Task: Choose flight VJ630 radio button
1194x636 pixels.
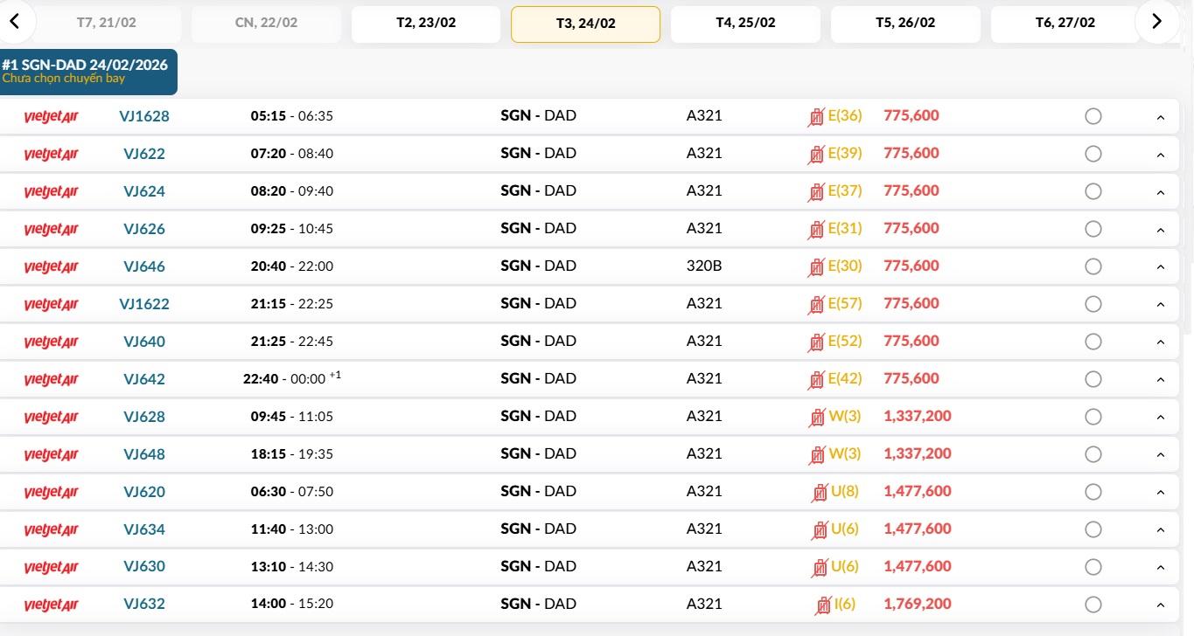Action: click(1093, 567)
